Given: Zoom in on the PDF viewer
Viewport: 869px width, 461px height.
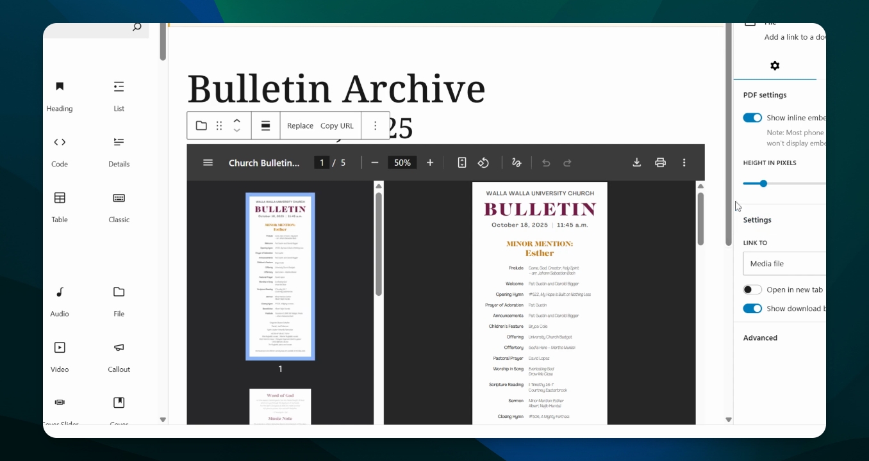Looking at the screenshot, I should coord(430,163).
